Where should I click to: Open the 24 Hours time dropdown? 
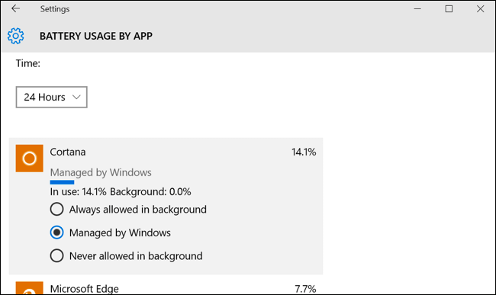coord(52,97)
